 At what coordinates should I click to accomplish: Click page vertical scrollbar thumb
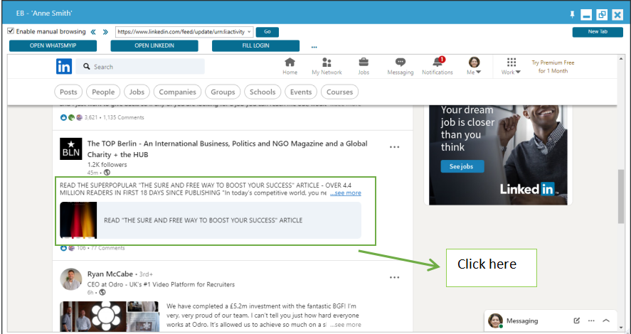(x=621, y=196)
